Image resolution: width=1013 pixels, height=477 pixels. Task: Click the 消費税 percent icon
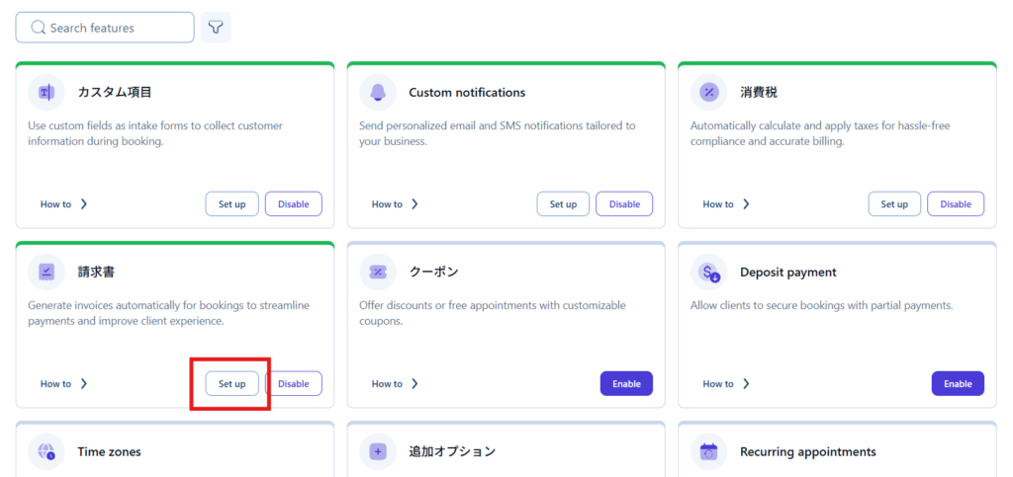pos(708,92)
